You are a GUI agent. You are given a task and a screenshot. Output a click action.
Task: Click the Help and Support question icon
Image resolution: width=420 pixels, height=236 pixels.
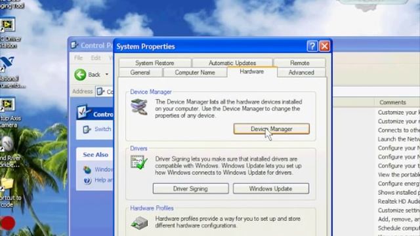(87, 181)
